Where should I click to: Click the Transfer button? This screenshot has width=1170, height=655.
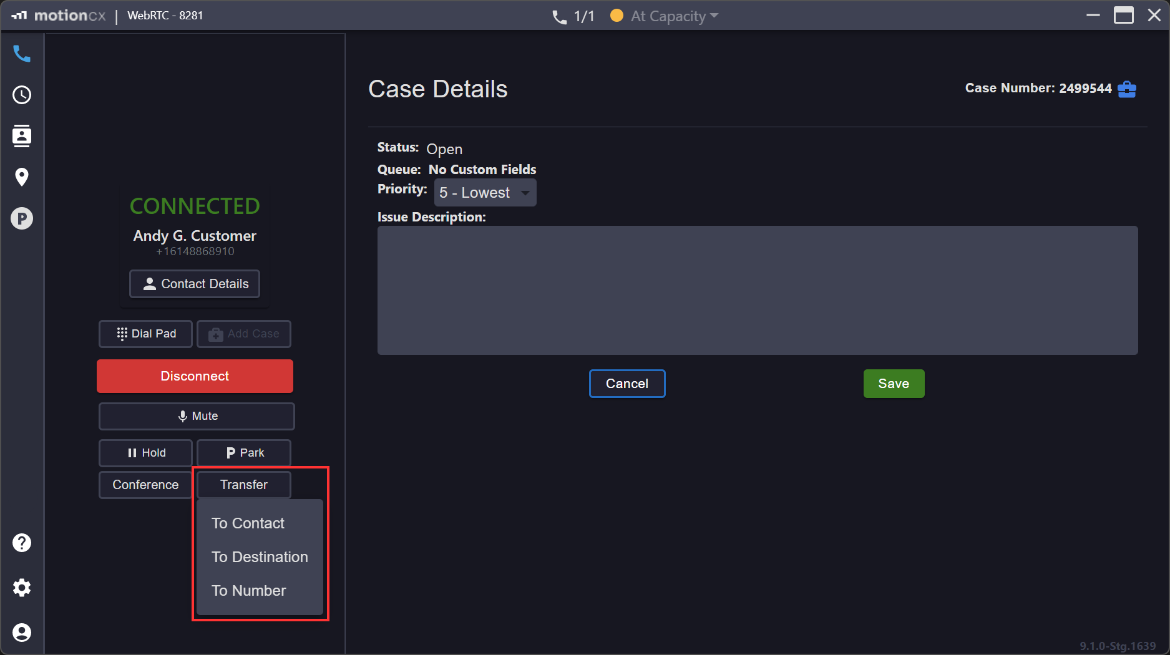(244, 485)
